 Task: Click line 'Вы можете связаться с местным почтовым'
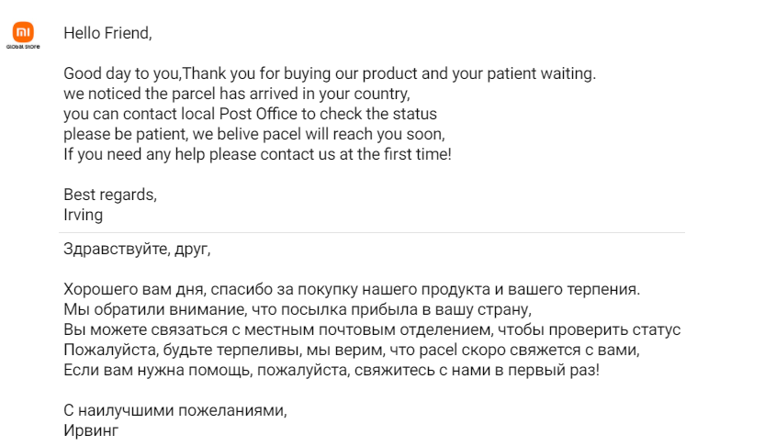pos(372,330)
